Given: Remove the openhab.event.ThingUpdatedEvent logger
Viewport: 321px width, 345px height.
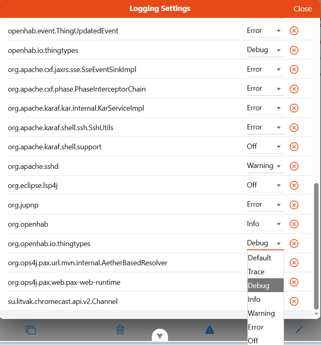Looking at the screenshot, I should coord(294,31).
